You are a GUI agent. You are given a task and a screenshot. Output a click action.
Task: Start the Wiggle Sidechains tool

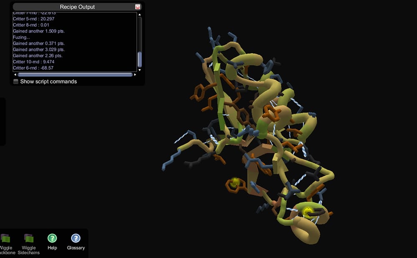(x=29, y=239)
